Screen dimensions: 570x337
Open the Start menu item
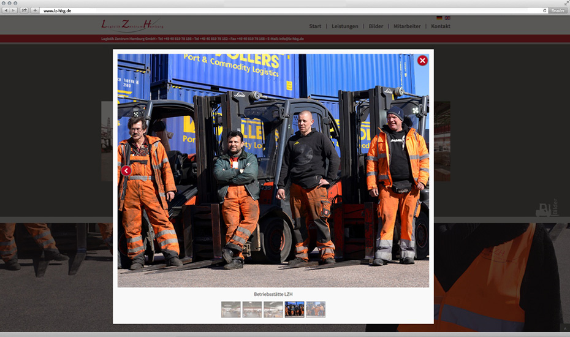[315, 26]
